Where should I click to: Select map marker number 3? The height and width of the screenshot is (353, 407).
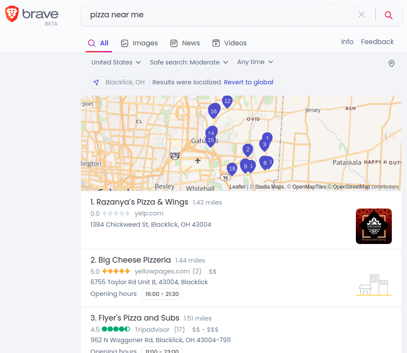[x=264, y=145]
